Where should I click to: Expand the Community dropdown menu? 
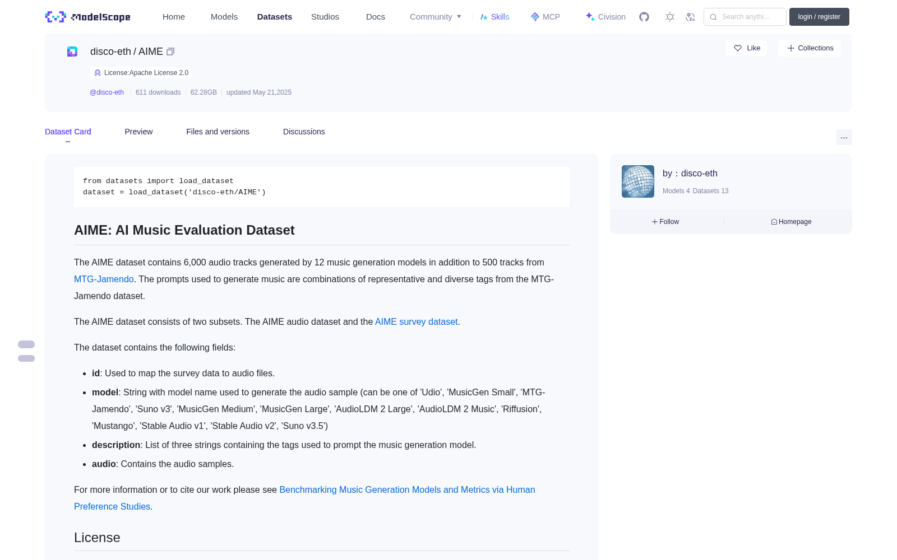pyautogui.click(x=436, y=17)
